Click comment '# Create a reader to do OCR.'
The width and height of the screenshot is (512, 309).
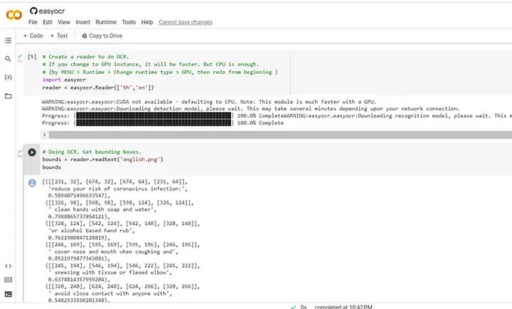click(x=85, y=57)
